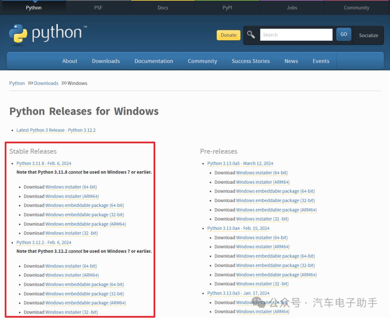
Task: Download Python 3.13.0a5 embeddable package (32-bit)
Action: coord(275,200)
